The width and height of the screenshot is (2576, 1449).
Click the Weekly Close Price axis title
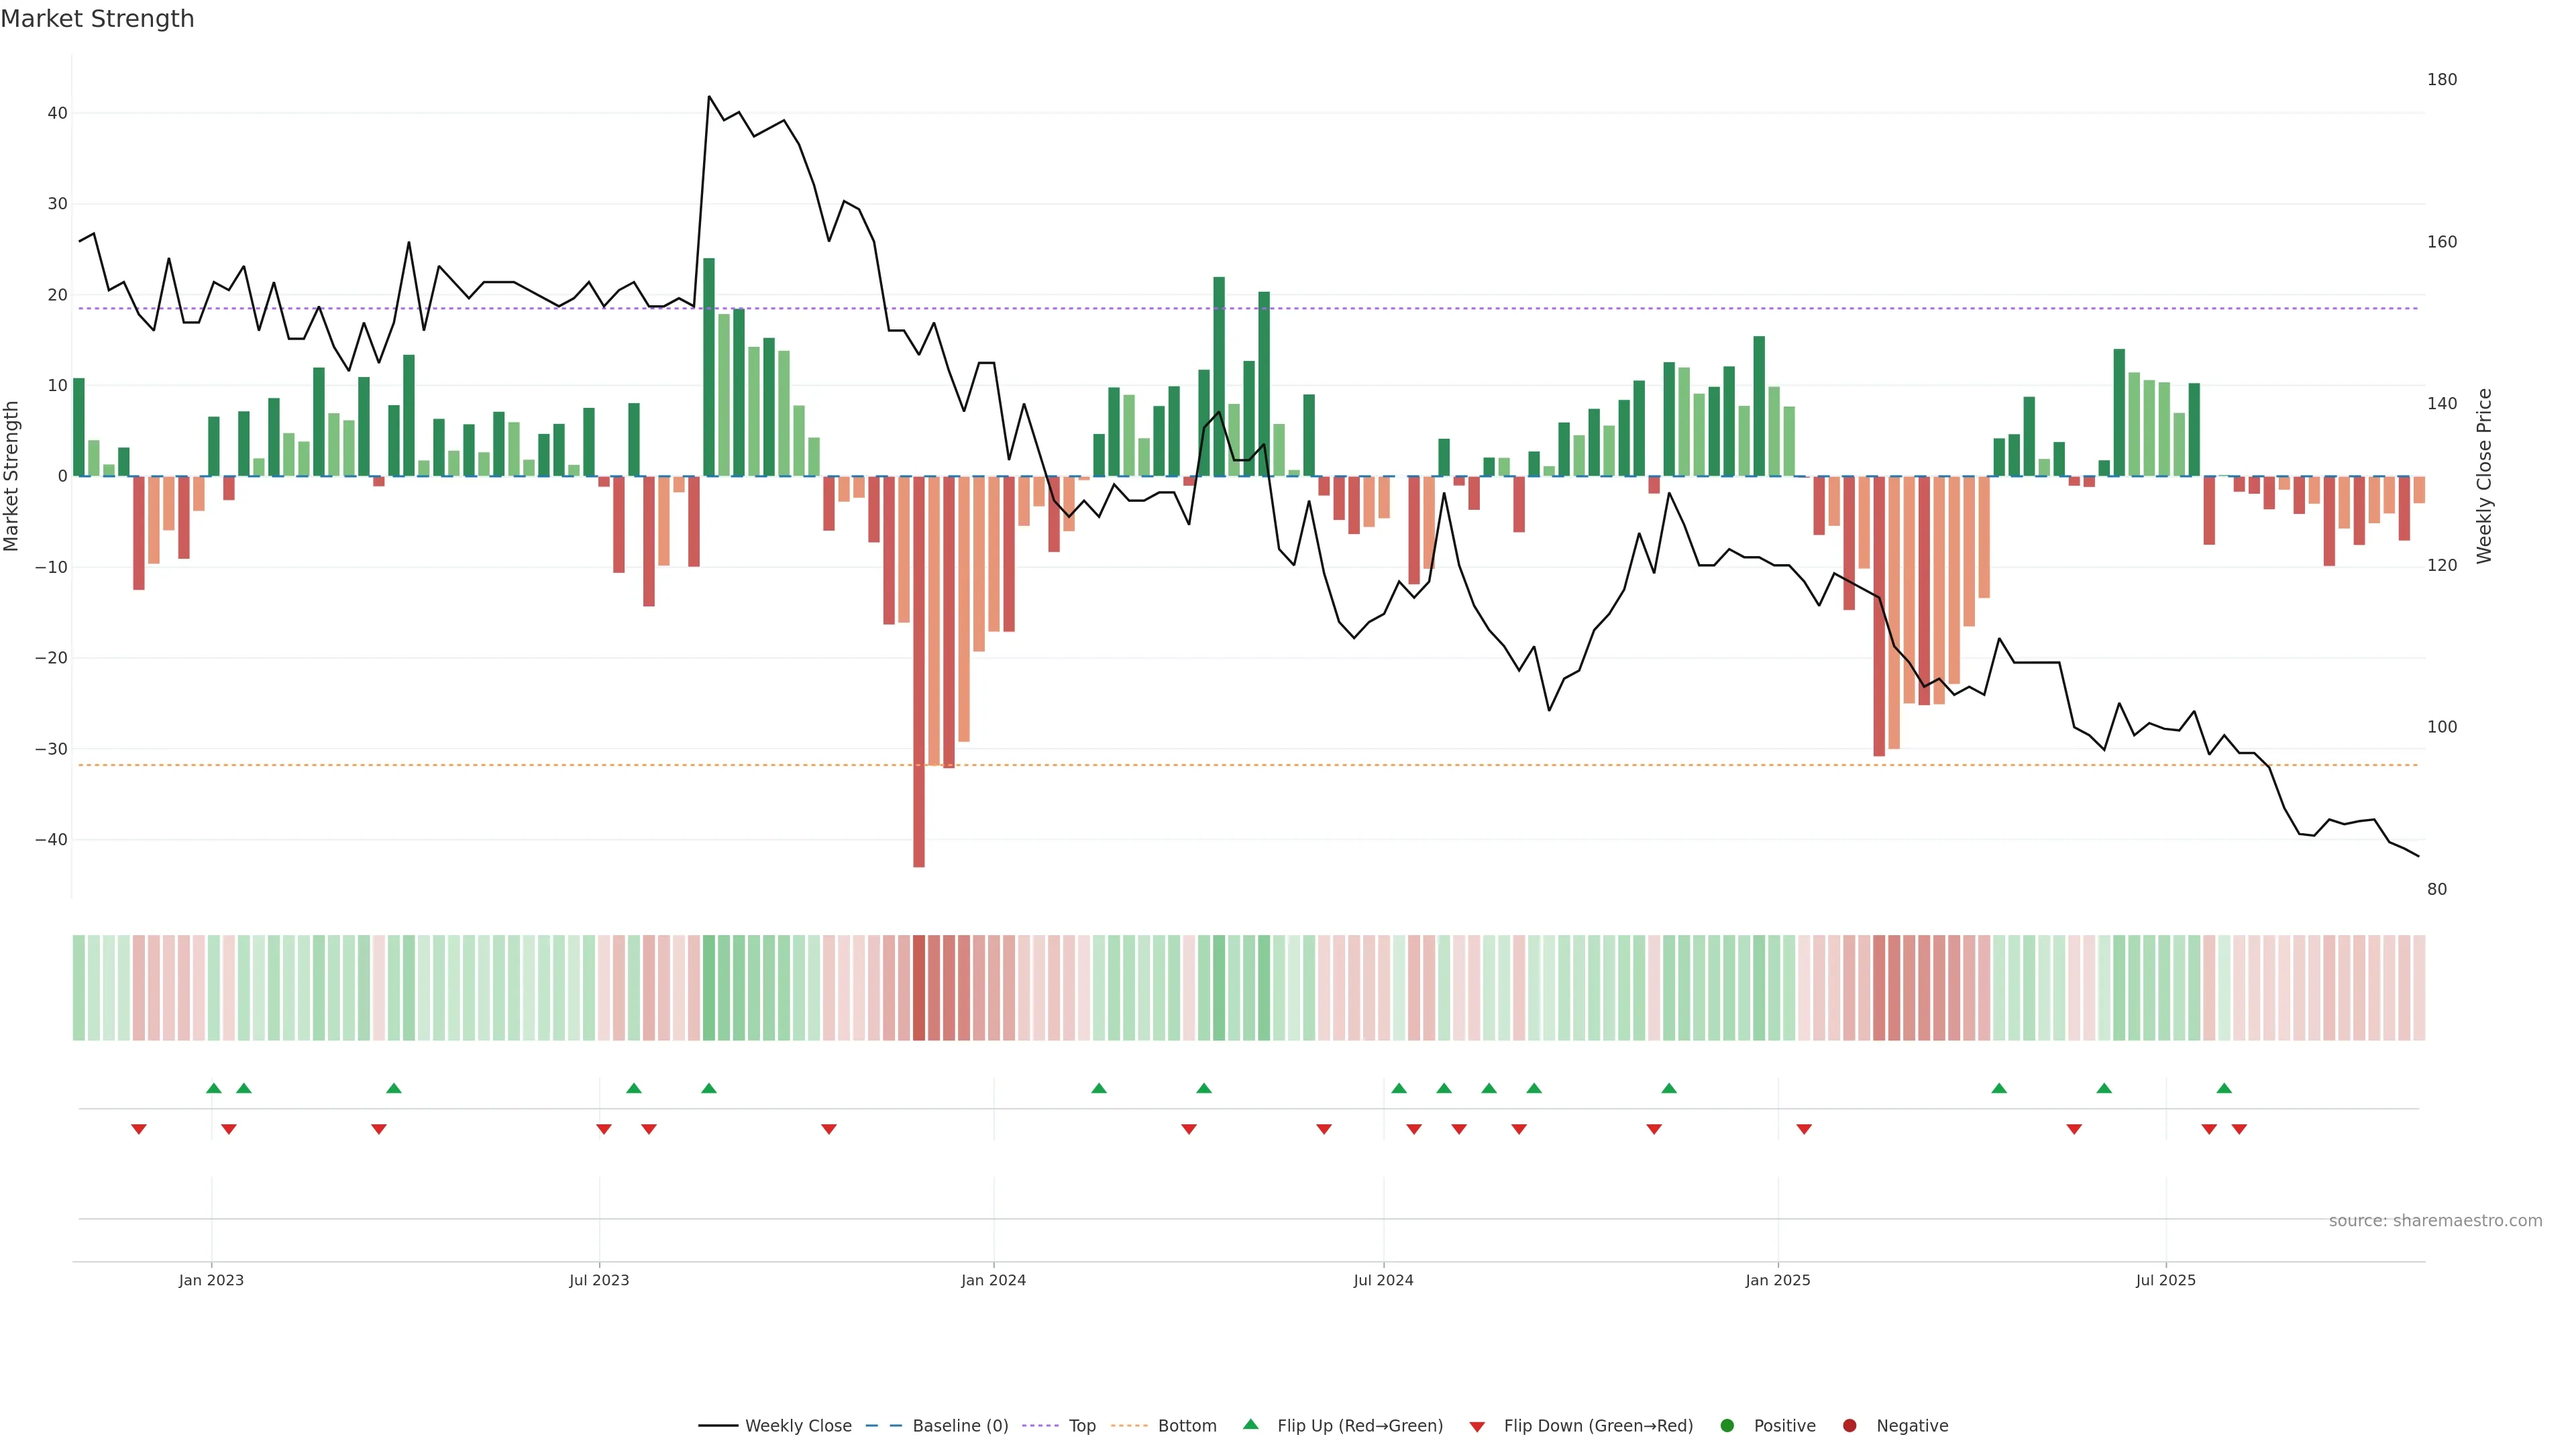[2484, 476]
